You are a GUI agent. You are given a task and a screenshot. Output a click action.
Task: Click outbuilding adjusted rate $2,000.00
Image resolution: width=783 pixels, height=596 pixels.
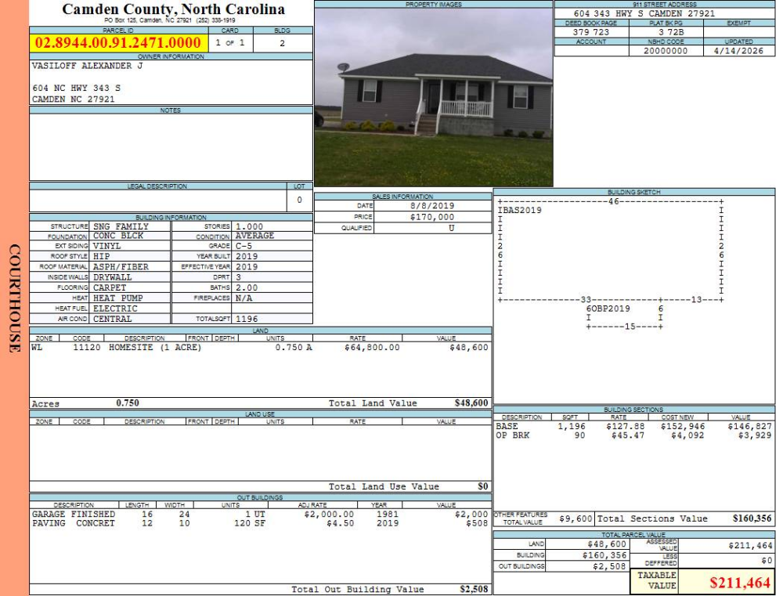(329, 514)
